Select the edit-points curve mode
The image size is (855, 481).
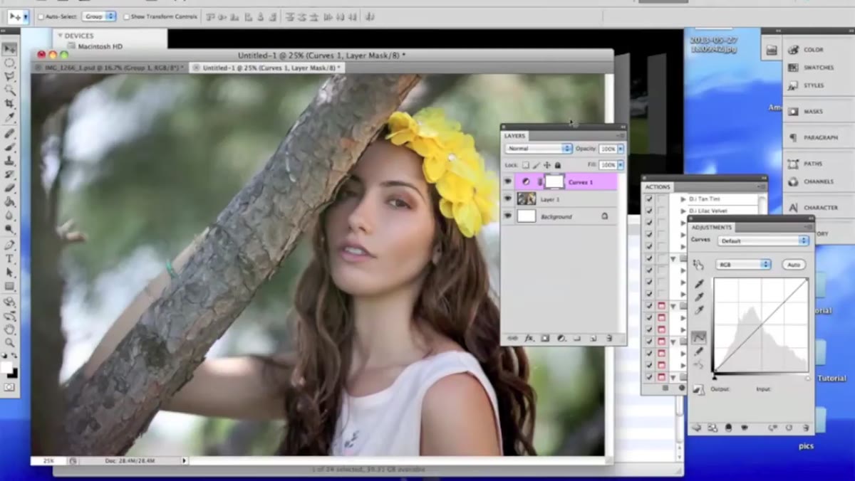pyautogui.click(x=699, y=337)
